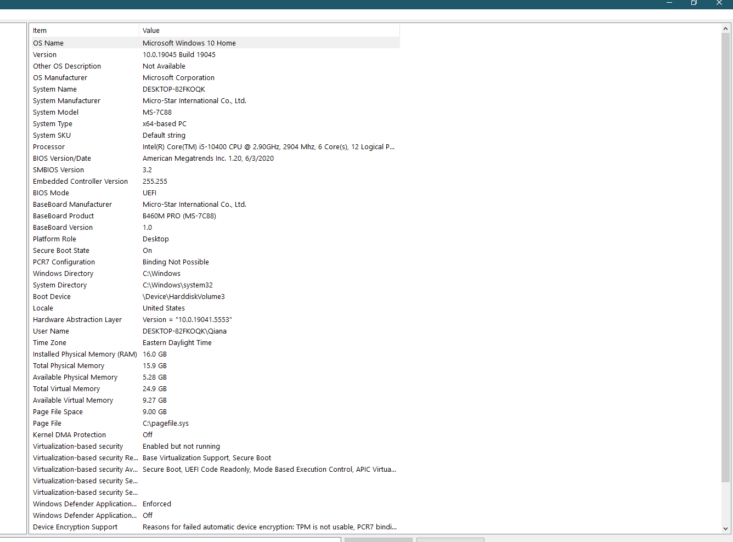733x542 pixels.
Task: Click the OS Manufacturer item
Action: coord(60,77)
